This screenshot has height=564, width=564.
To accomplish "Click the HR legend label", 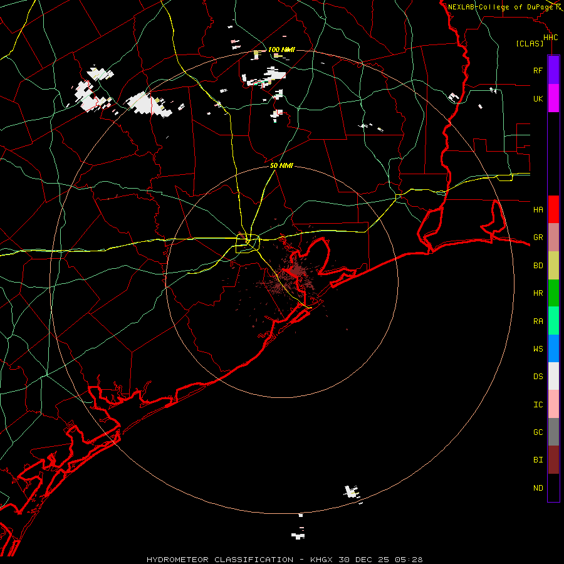I will pyautogui.click(x=538, y=293).
